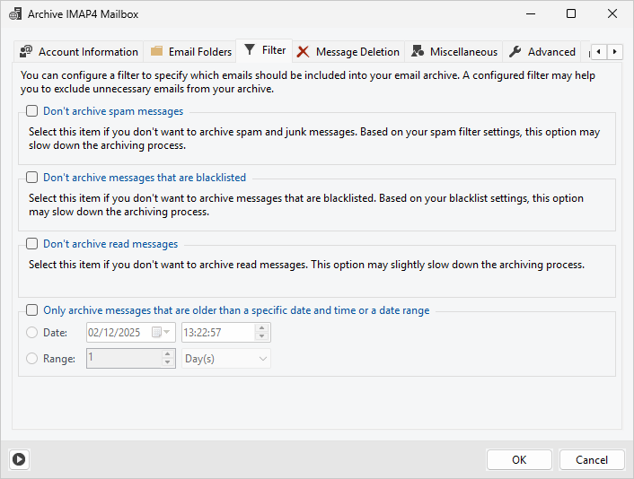Check Don't archive messages that are blacklisted
This screenshot has width=634, height=479.
pyautogui.click(x=32, y=178)
